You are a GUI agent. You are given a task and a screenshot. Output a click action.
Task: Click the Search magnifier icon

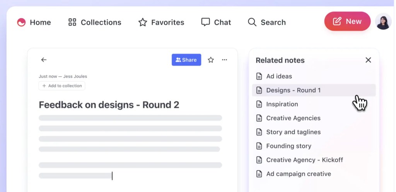[252, 22]
